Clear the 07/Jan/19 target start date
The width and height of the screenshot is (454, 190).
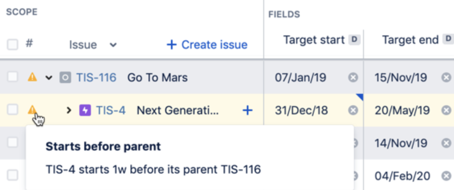tap(353, 78)
